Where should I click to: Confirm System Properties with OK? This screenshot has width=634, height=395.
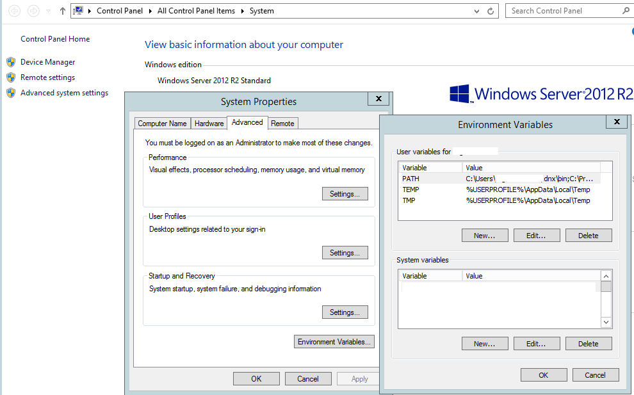pyautogui.click(x=256, y=379)
